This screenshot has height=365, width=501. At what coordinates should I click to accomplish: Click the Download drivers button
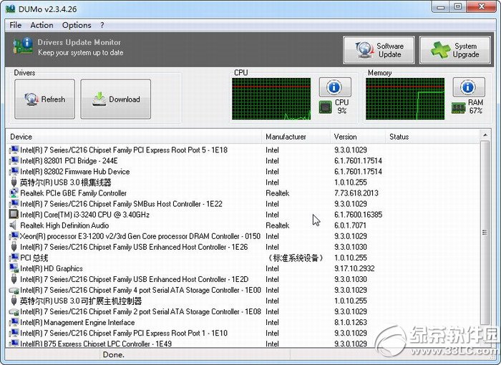(116, 99)
